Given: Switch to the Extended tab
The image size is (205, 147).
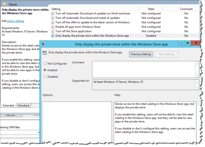Looking at the screenshot, I should coord(8,105).
